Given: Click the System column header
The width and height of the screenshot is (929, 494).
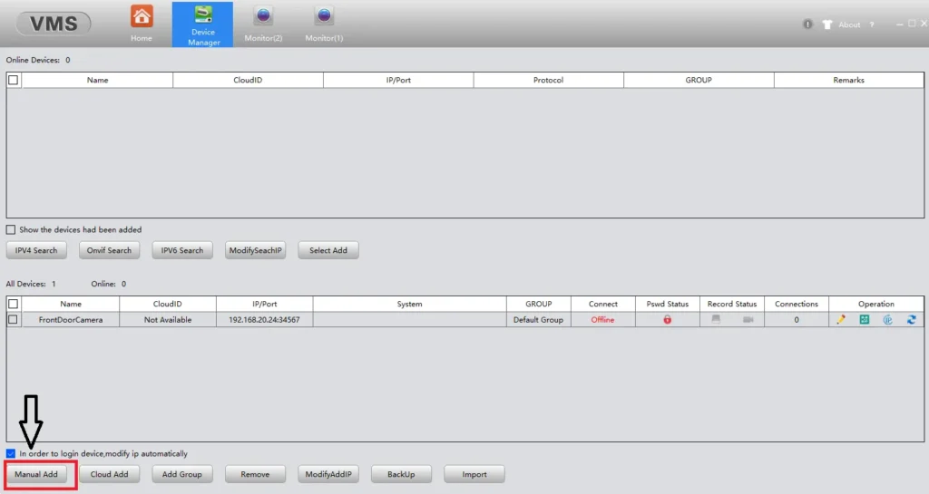Looking at the screenshot, I should pyautogui.click(x=409, y=304).
